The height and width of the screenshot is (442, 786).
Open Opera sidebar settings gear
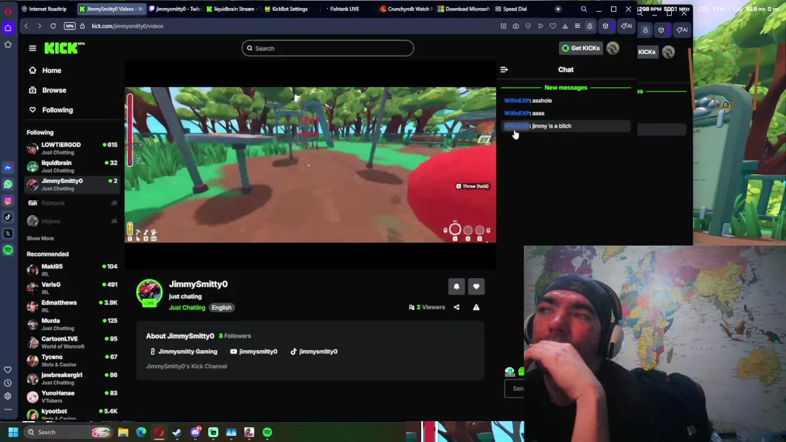(x=8, y=397)
